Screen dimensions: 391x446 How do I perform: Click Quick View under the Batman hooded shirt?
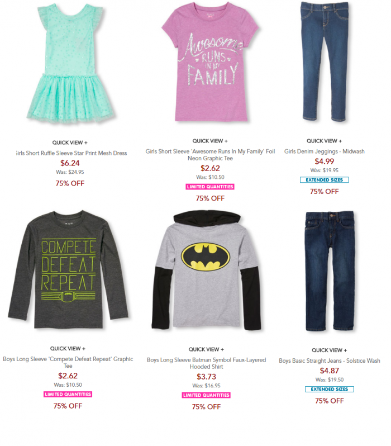point(207,349)
